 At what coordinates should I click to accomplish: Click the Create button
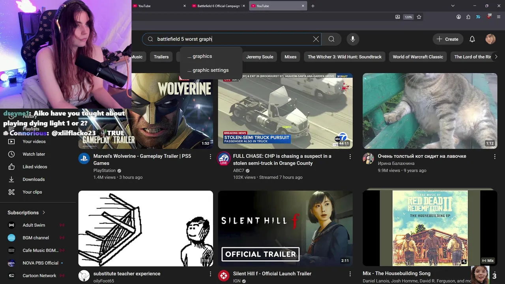tap(447, 39)
